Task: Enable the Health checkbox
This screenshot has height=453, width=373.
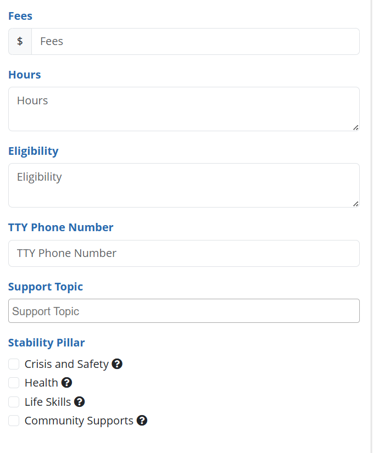Action: click(x=14, y=383)
